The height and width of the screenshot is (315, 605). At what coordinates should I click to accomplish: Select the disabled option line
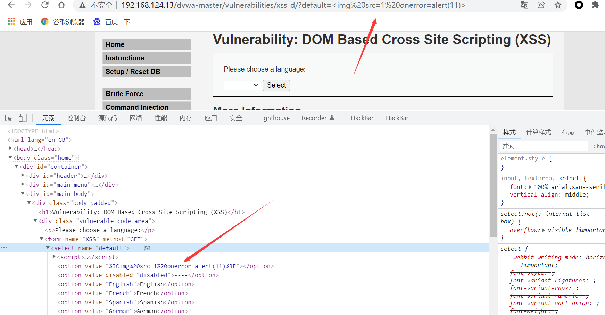[x=138, y=275]
